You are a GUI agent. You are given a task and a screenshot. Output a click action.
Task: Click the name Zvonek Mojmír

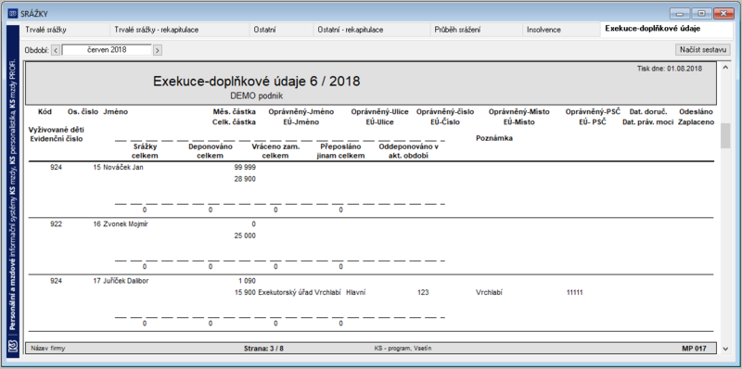125,224
